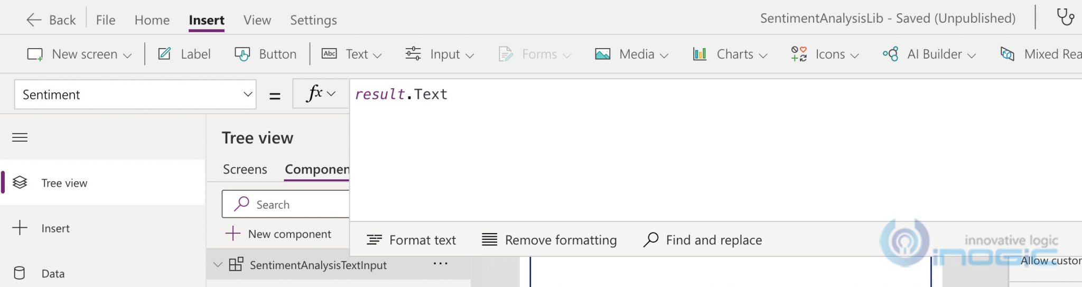Click the Tree view layers icon

(20, 183)
